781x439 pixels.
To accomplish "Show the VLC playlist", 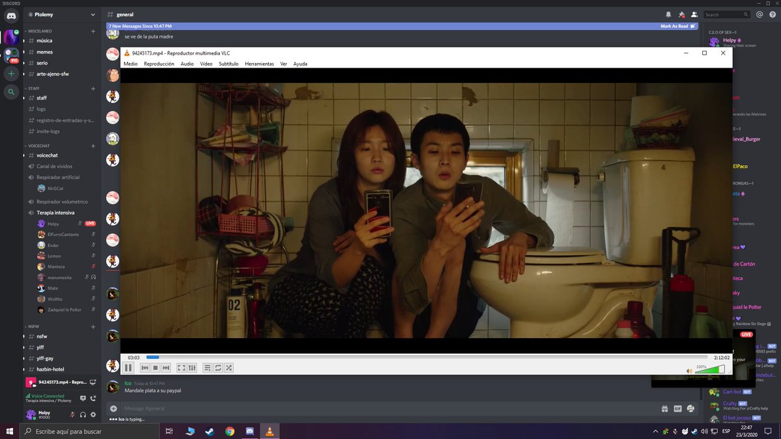I will [x=208, y=368].
